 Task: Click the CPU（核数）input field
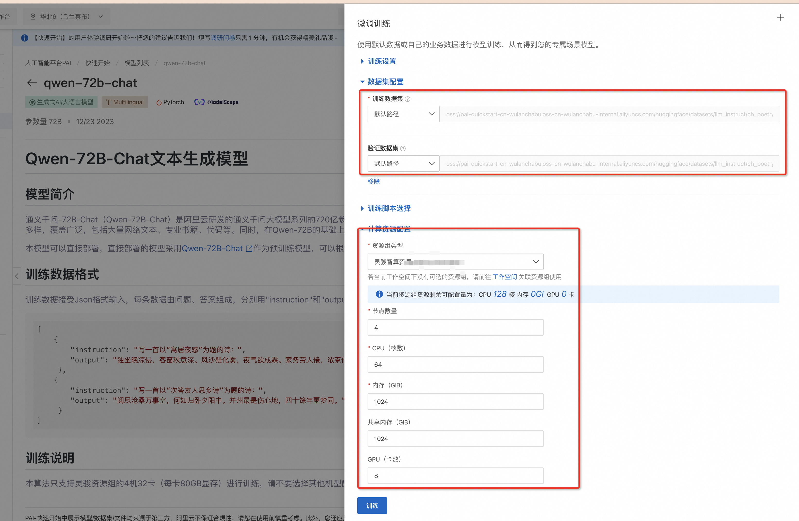pyautogui.click(x=455, y=364)
